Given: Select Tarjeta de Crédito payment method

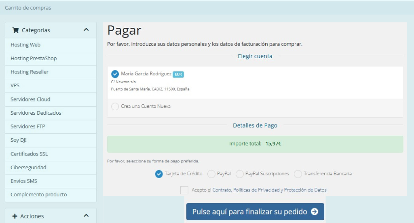Looking at the screenshot, I should 158,174.
